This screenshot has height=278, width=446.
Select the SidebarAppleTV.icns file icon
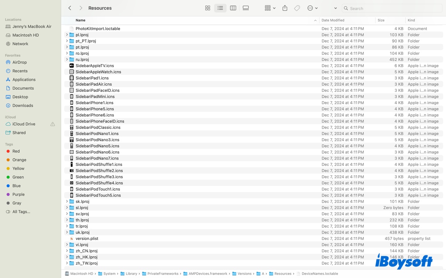[x=72, y=66]
